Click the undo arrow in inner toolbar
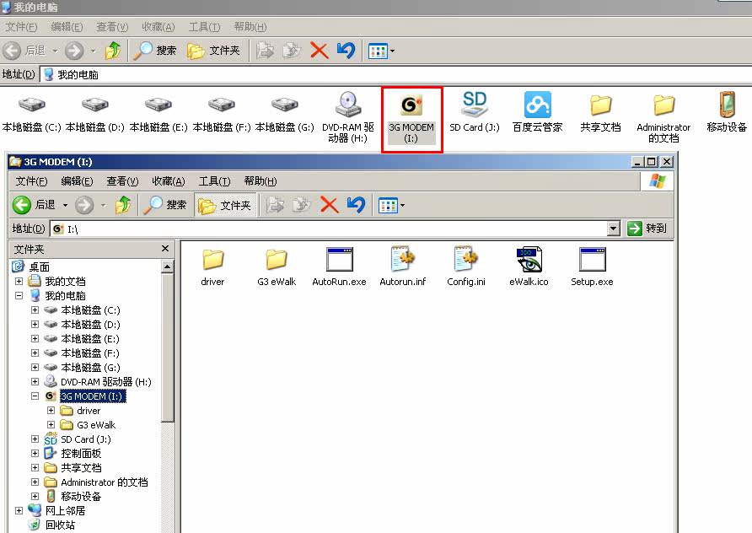 (x=356, y=205)
